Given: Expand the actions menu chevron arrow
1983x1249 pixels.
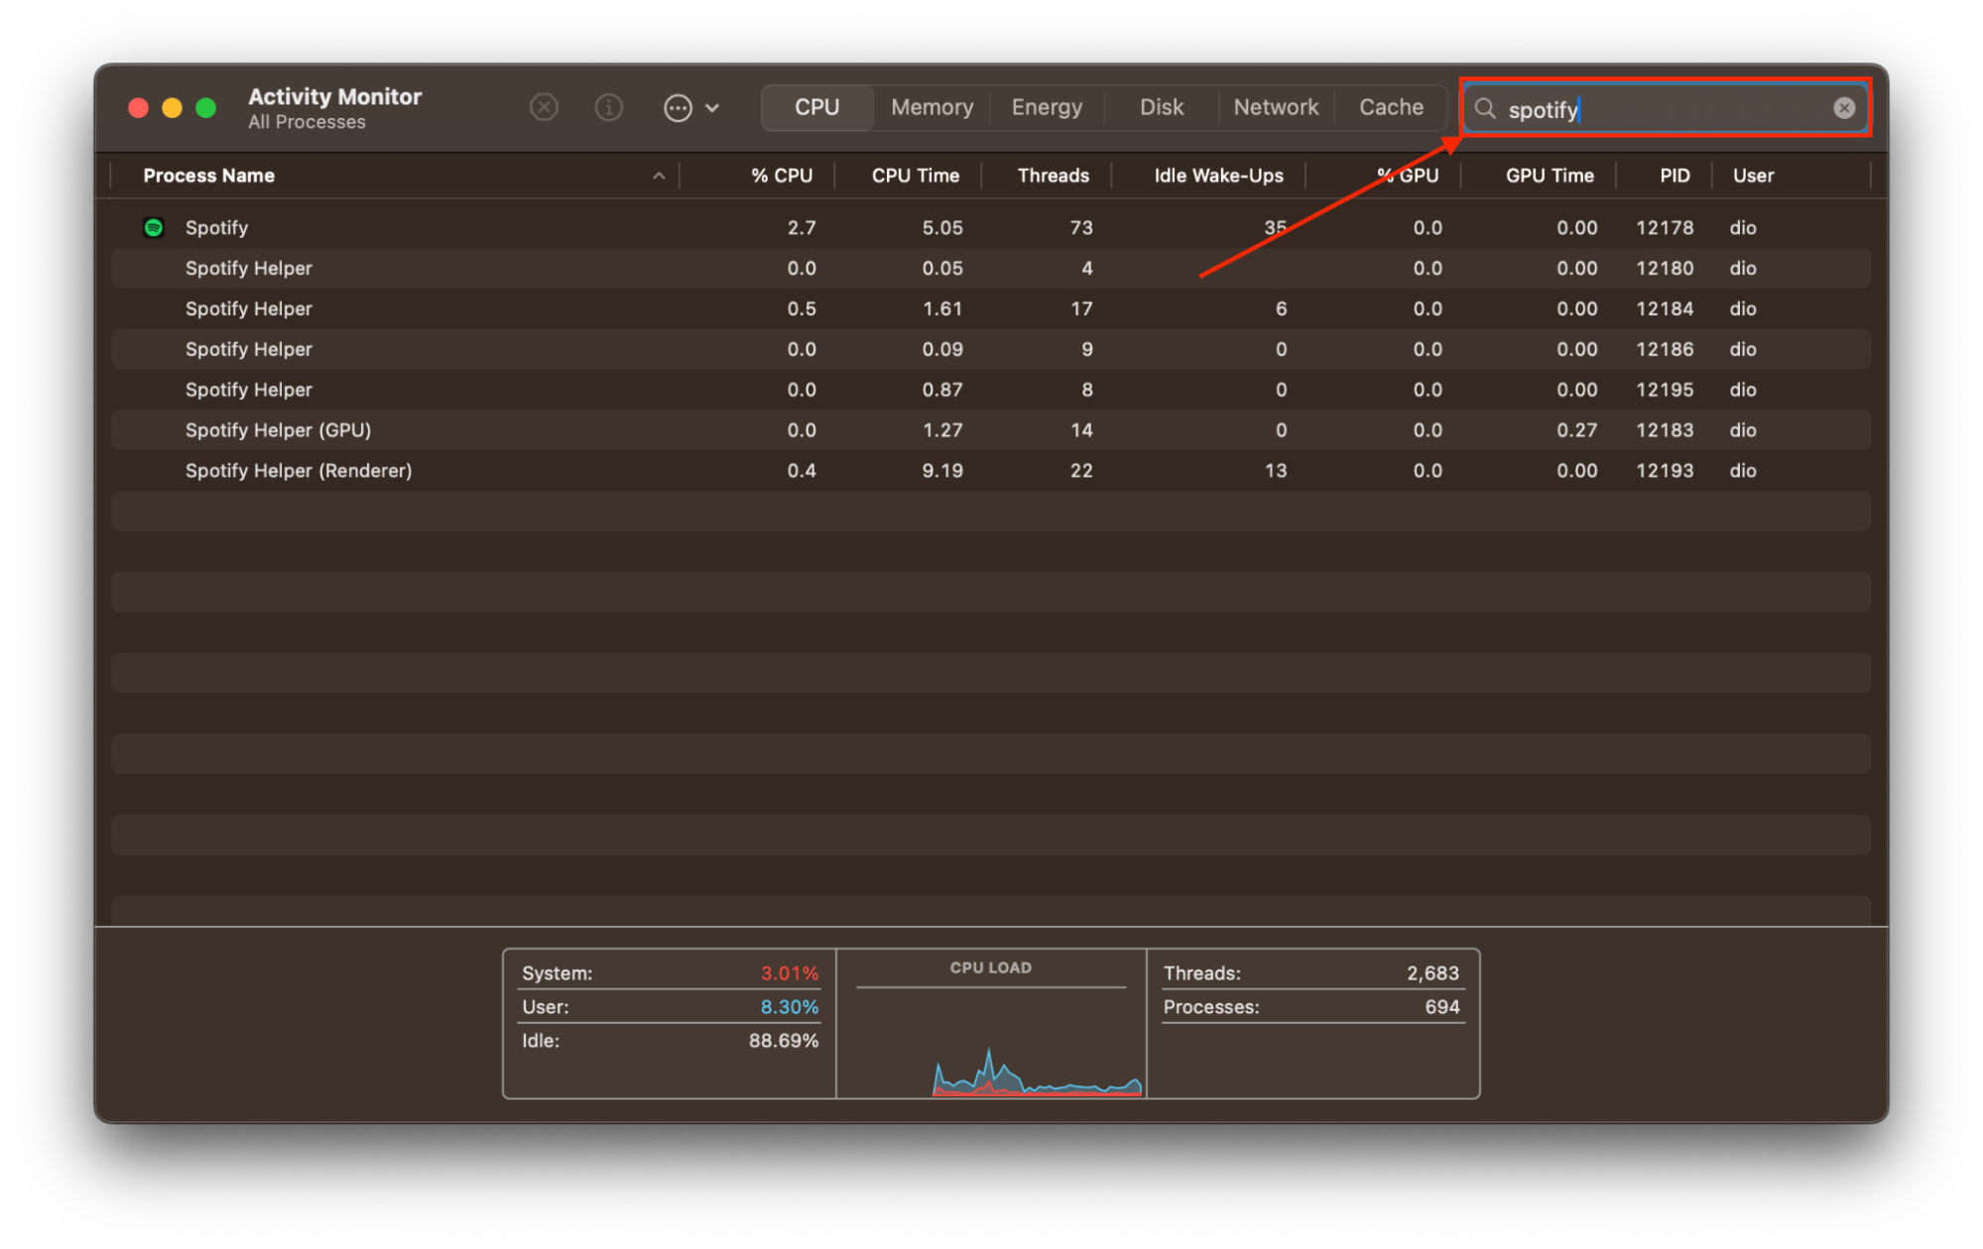Looking at the screenshot, I should point(712,108).
